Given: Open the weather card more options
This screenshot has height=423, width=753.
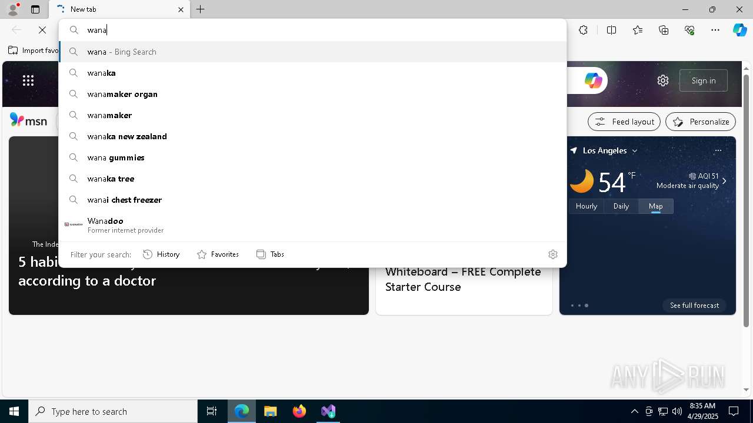Looking at the screenshot, I should (718, 150).
